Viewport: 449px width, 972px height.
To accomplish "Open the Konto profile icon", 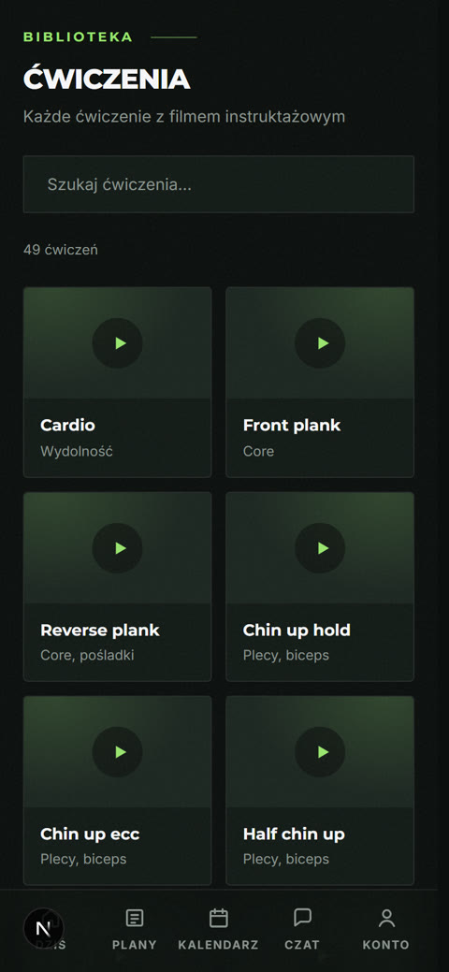I will [386, 918].
